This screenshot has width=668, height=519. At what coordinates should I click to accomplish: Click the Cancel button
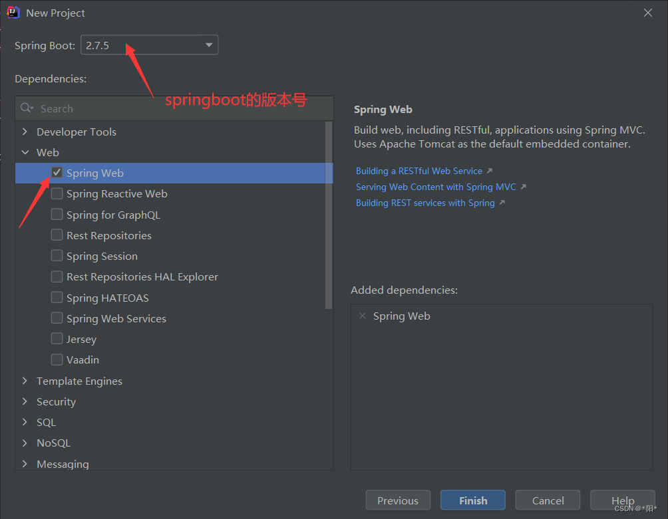(x=548, y=500)
